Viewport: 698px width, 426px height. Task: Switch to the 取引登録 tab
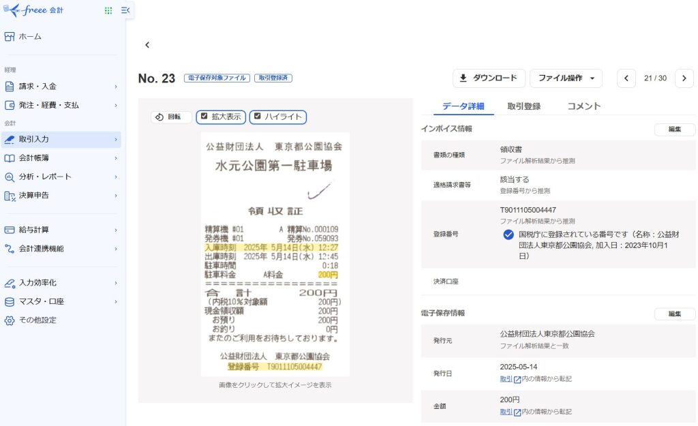(524, 106)
